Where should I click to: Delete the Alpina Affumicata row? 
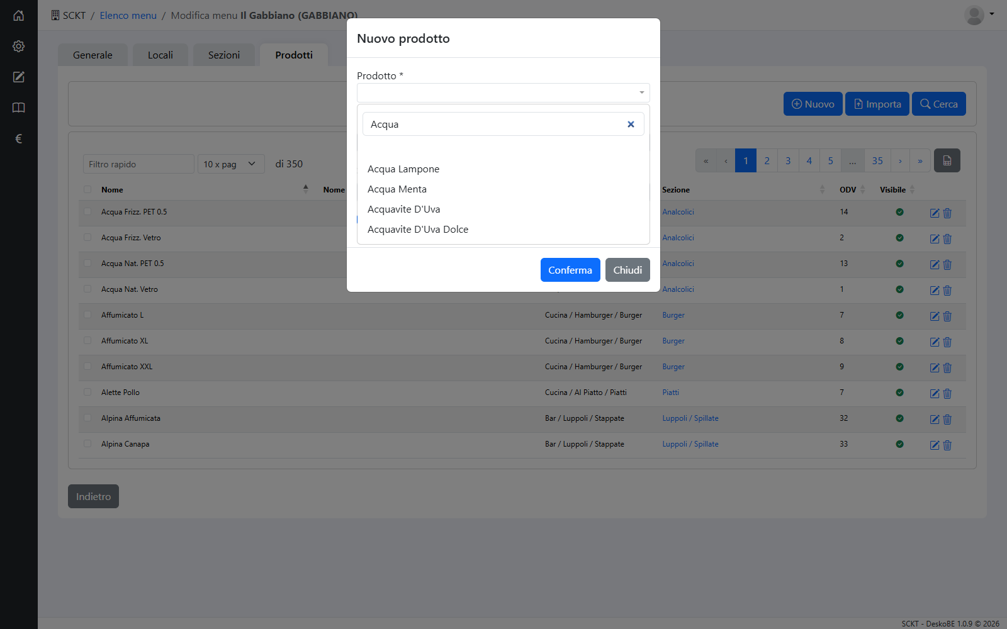tap(947, 419)
